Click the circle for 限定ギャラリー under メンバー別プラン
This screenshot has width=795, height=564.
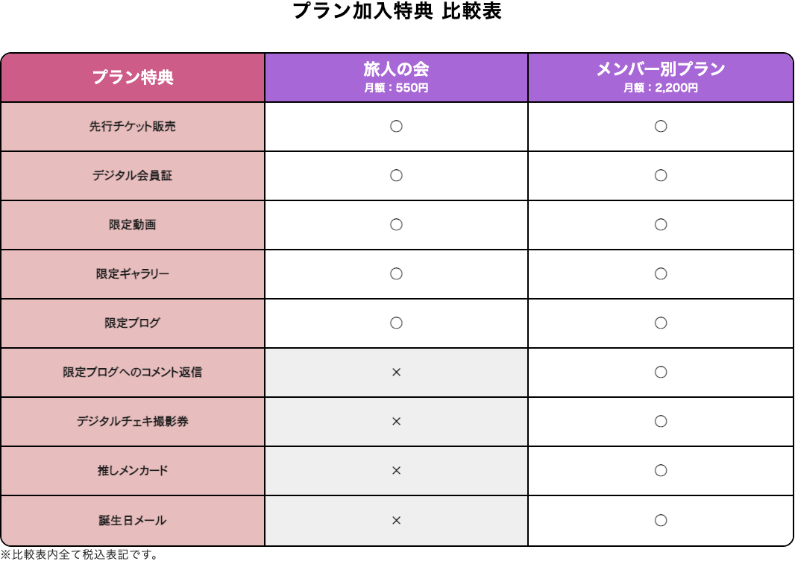pyautogui.click(x=660, y=274)
